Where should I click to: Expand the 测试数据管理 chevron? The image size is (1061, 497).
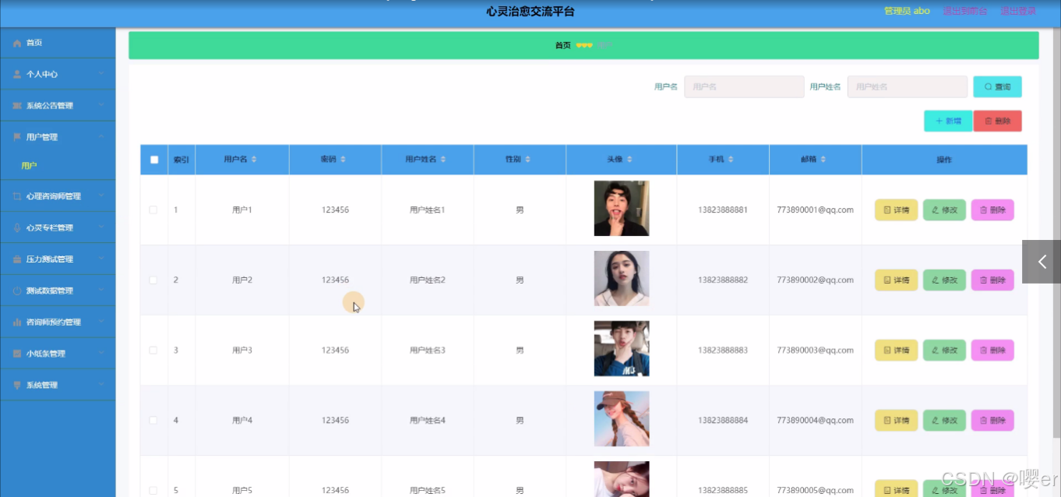point(101,290)
